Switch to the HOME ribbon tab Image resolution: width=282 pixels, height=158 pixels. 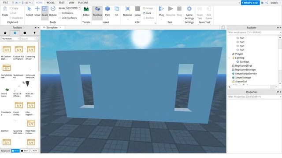click(39, 3)
